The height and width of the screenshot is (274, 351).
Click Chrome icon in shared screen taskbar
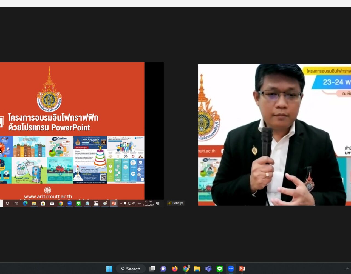(61, 203)
